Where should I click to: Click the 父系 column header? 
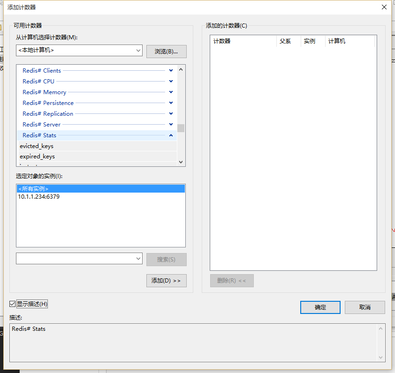[289, 41]
